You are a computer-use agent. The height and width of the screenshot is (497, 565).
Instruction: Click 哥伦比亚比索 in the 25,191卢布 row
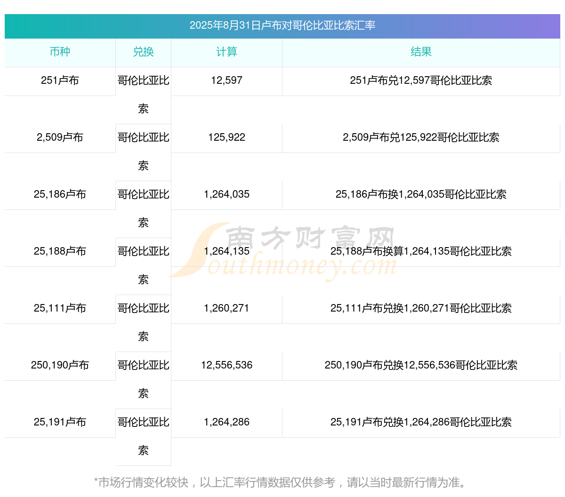tap(143, 437)
